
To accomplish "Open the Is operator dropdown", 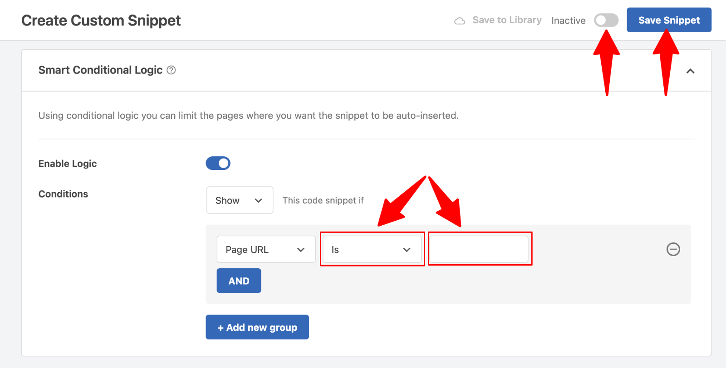I will point(372,249).
